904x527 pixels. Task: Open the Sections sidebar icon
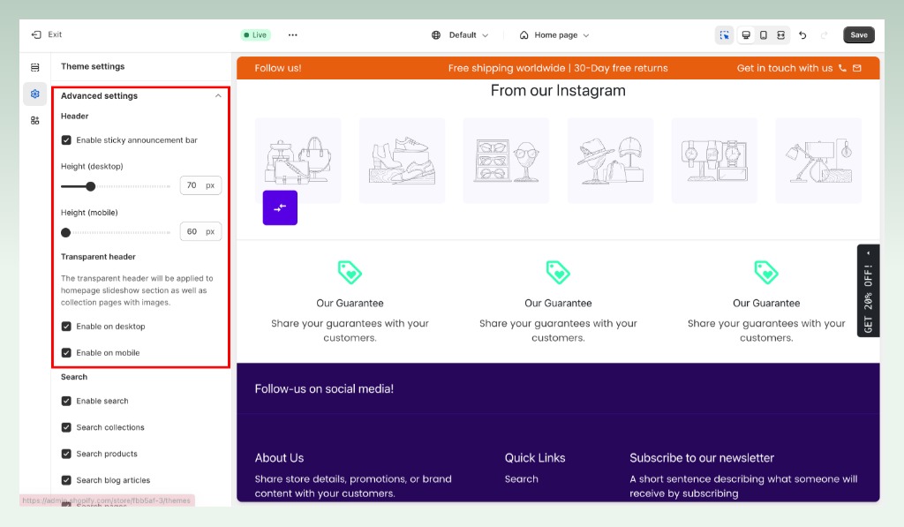point(35,67)
